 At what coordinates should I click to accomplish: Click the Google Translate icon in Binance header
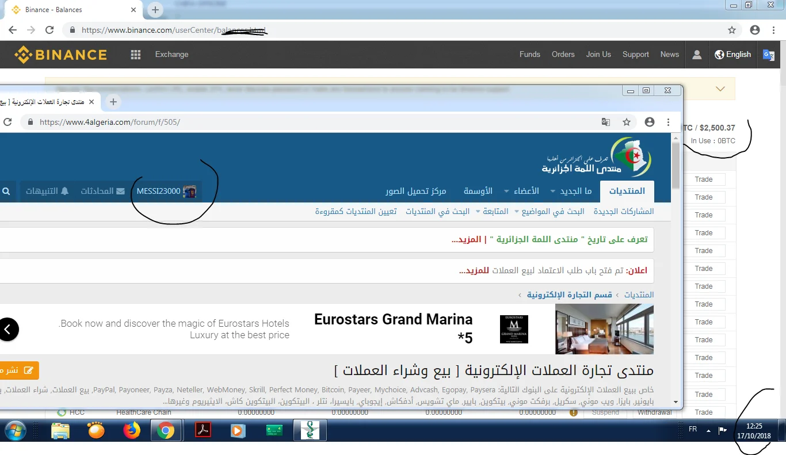pyautogui.click(x=768, y=55)
